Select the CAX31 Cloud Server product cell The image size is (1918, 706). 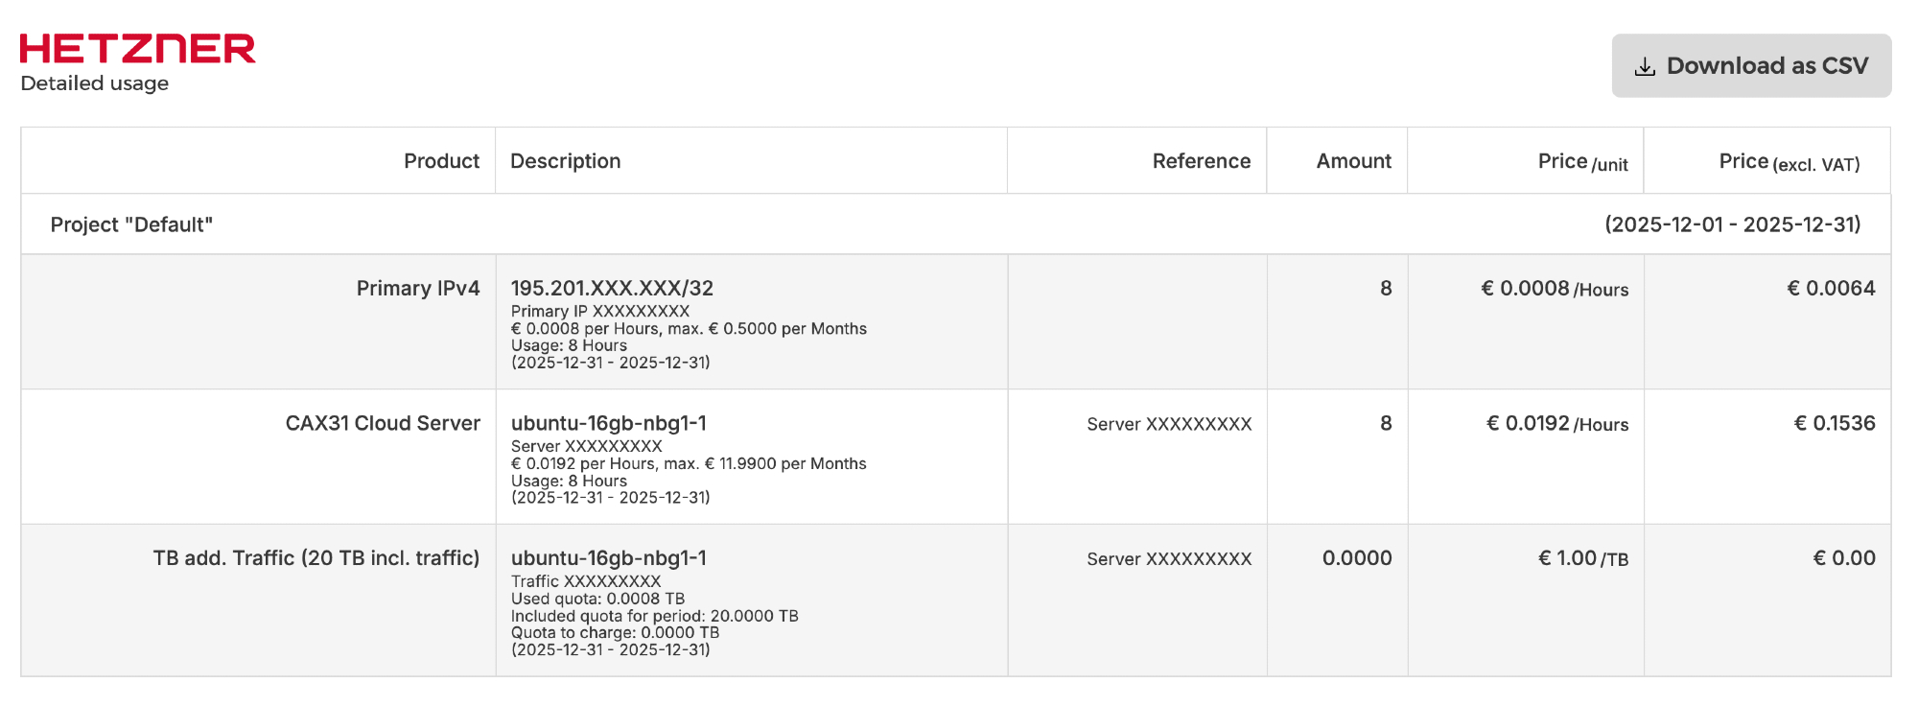(x=383, y=424)
